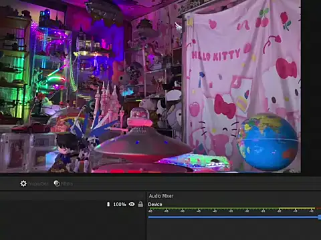Image resolution: width=321 pixels, height=240 pixels.
Task: Select the Device audio source label
Action: click(155, 205)
